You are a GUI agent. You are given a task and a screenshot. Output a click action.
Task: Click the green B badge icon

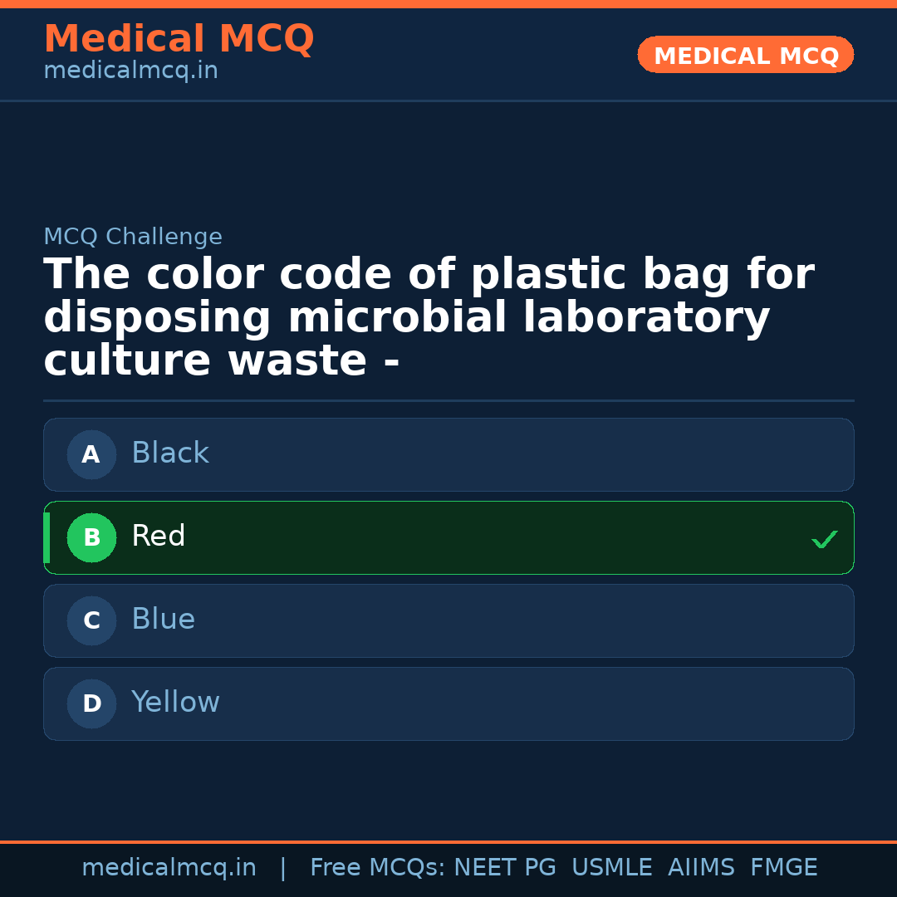91,537
